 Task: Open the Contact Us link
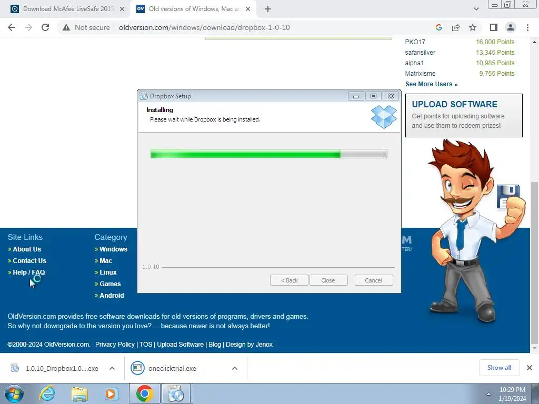pyautogui.click(x=29, y=261)
